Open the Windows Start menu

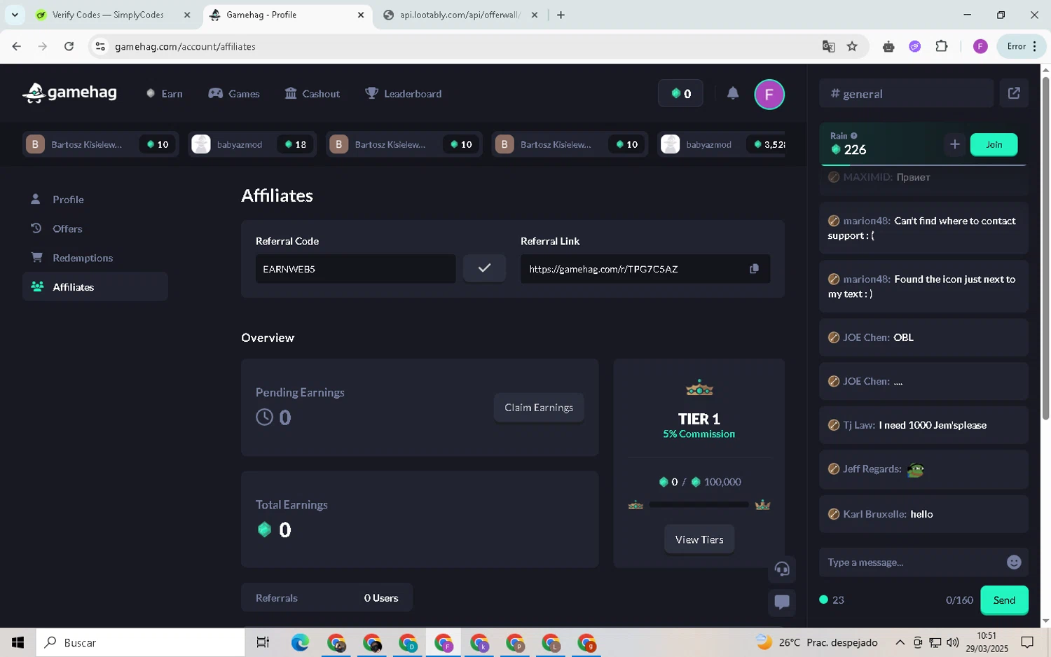18,642
